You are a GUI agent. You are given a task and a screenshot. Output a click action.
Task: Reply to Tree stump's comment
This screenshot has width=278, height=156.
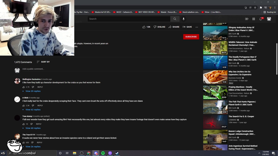(x=39, y=124)
